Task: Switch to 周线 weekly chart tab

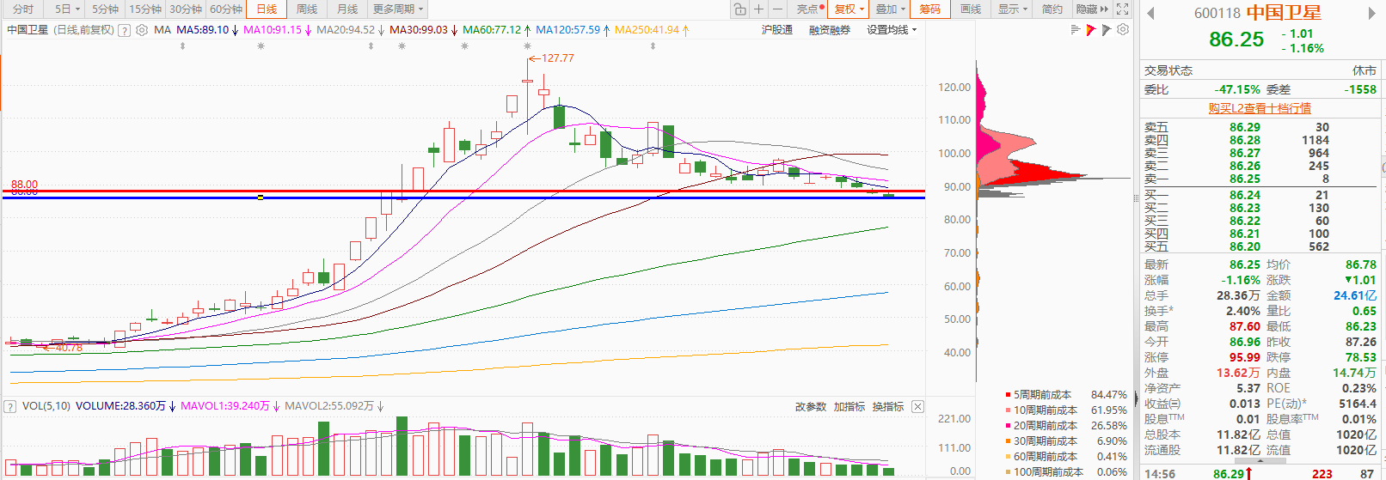Action: pos(307,9)
